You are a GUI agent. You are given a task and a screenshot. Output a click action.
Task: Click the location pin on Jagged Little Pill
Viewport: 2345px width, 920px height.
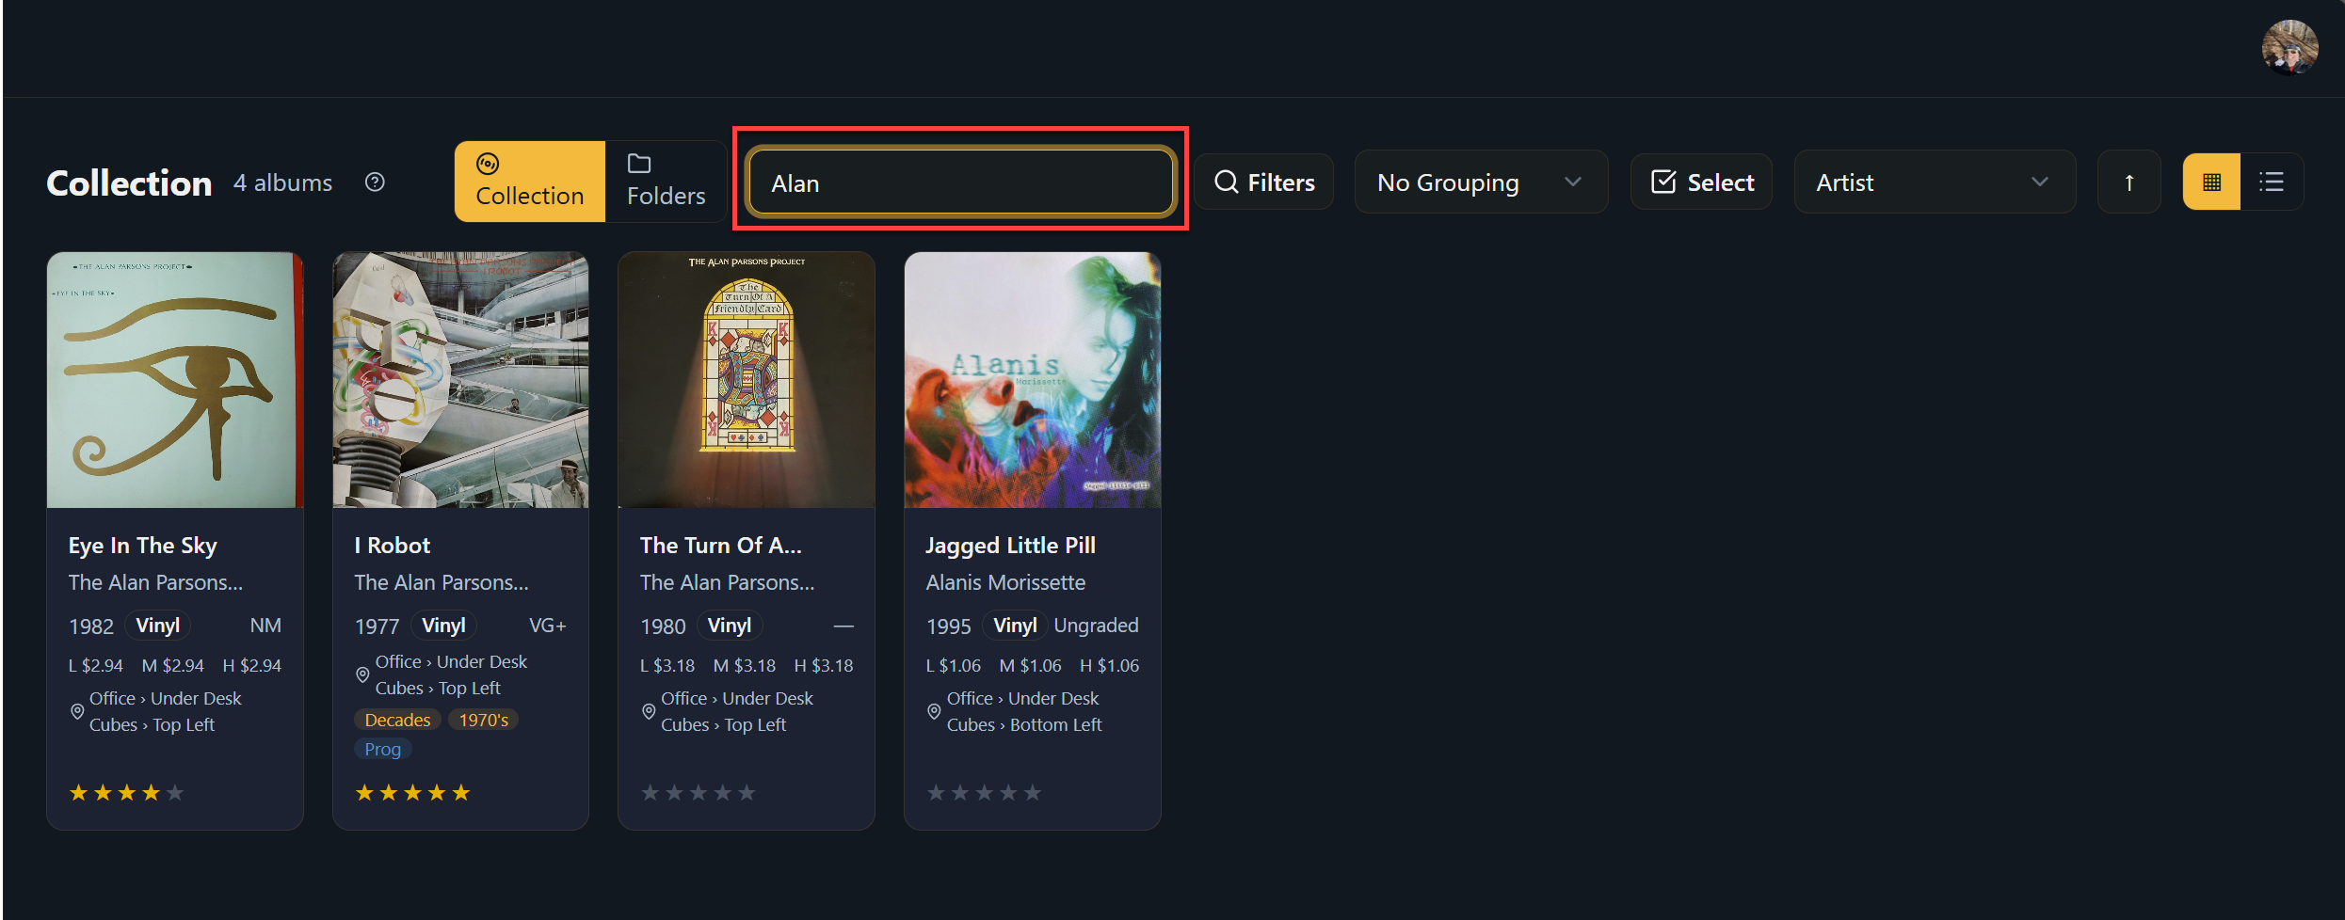(934, 712)
